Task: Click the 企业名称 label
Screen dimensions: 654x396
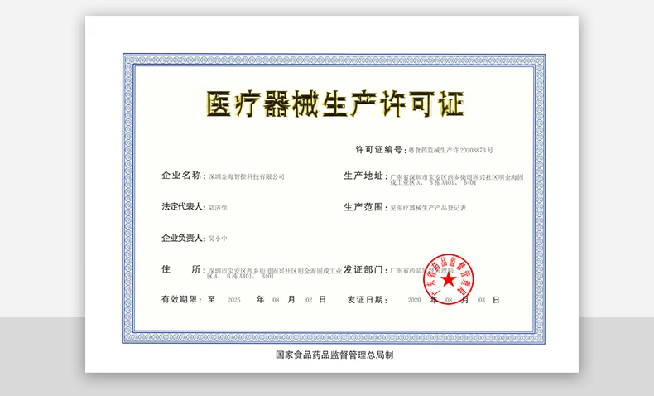Action: [183, 176]
